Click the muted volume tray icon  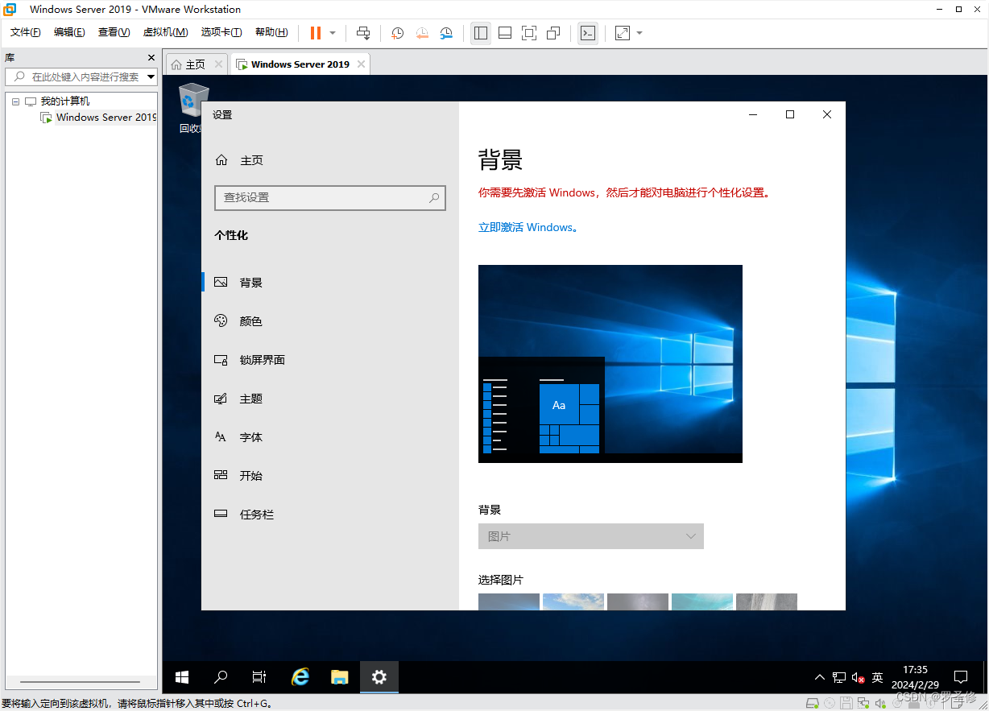pyautogui.click(x=859, y=678)
